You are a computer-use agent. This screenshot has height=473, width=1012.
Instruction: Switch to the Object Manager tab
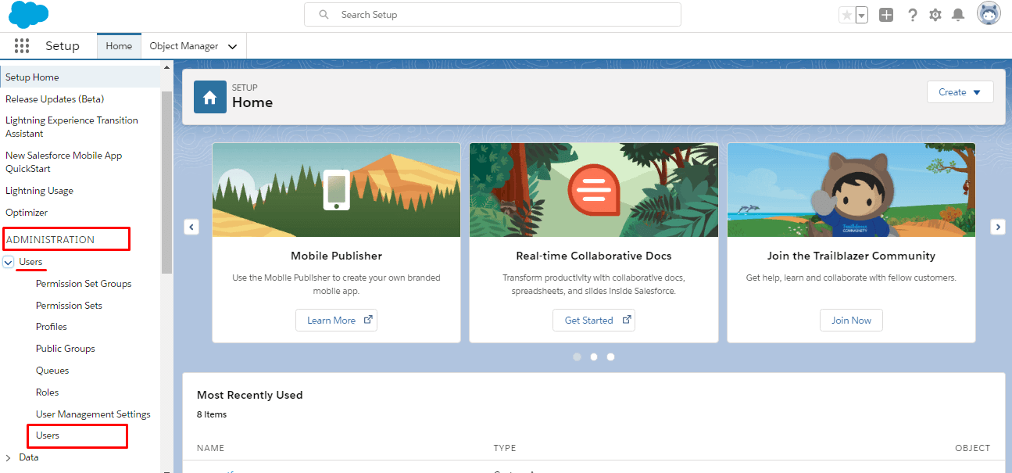pyautogui.click(x=184, y=46)
